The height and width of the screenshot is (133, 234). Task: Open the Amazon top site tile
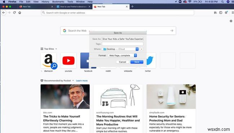[49, 61]
